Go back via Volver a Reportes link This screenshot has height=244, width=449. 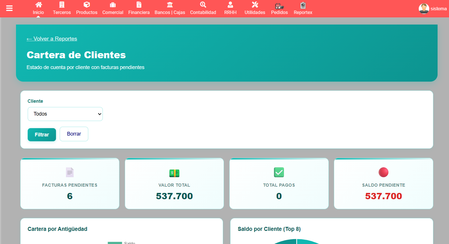52,39
